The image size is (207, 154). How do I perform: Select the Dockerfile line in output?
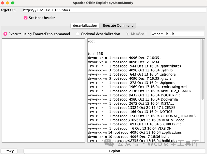pos(133,99)
